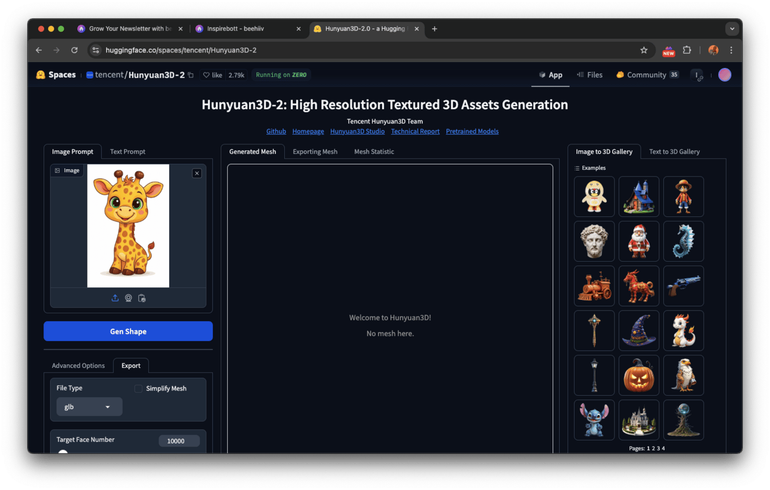Switch to the Text to 3D Gallery tab
The width and height of the screenshot is (770, 490).
675,151
